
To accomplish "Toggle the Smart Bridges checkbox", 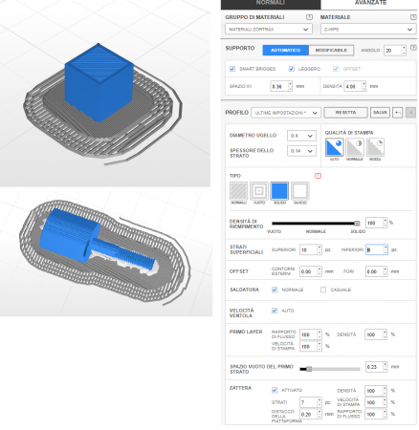I will click(232, 69).
